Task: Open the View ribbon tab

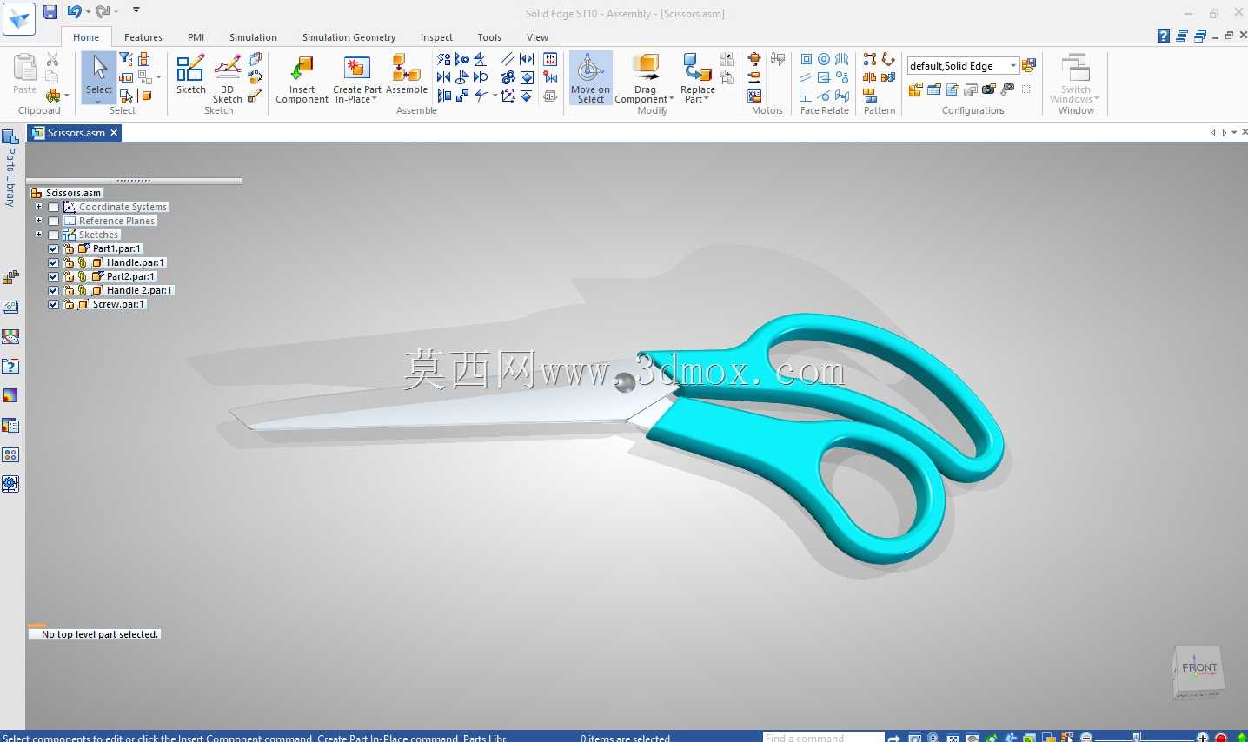Action: [x=537, y=37]
